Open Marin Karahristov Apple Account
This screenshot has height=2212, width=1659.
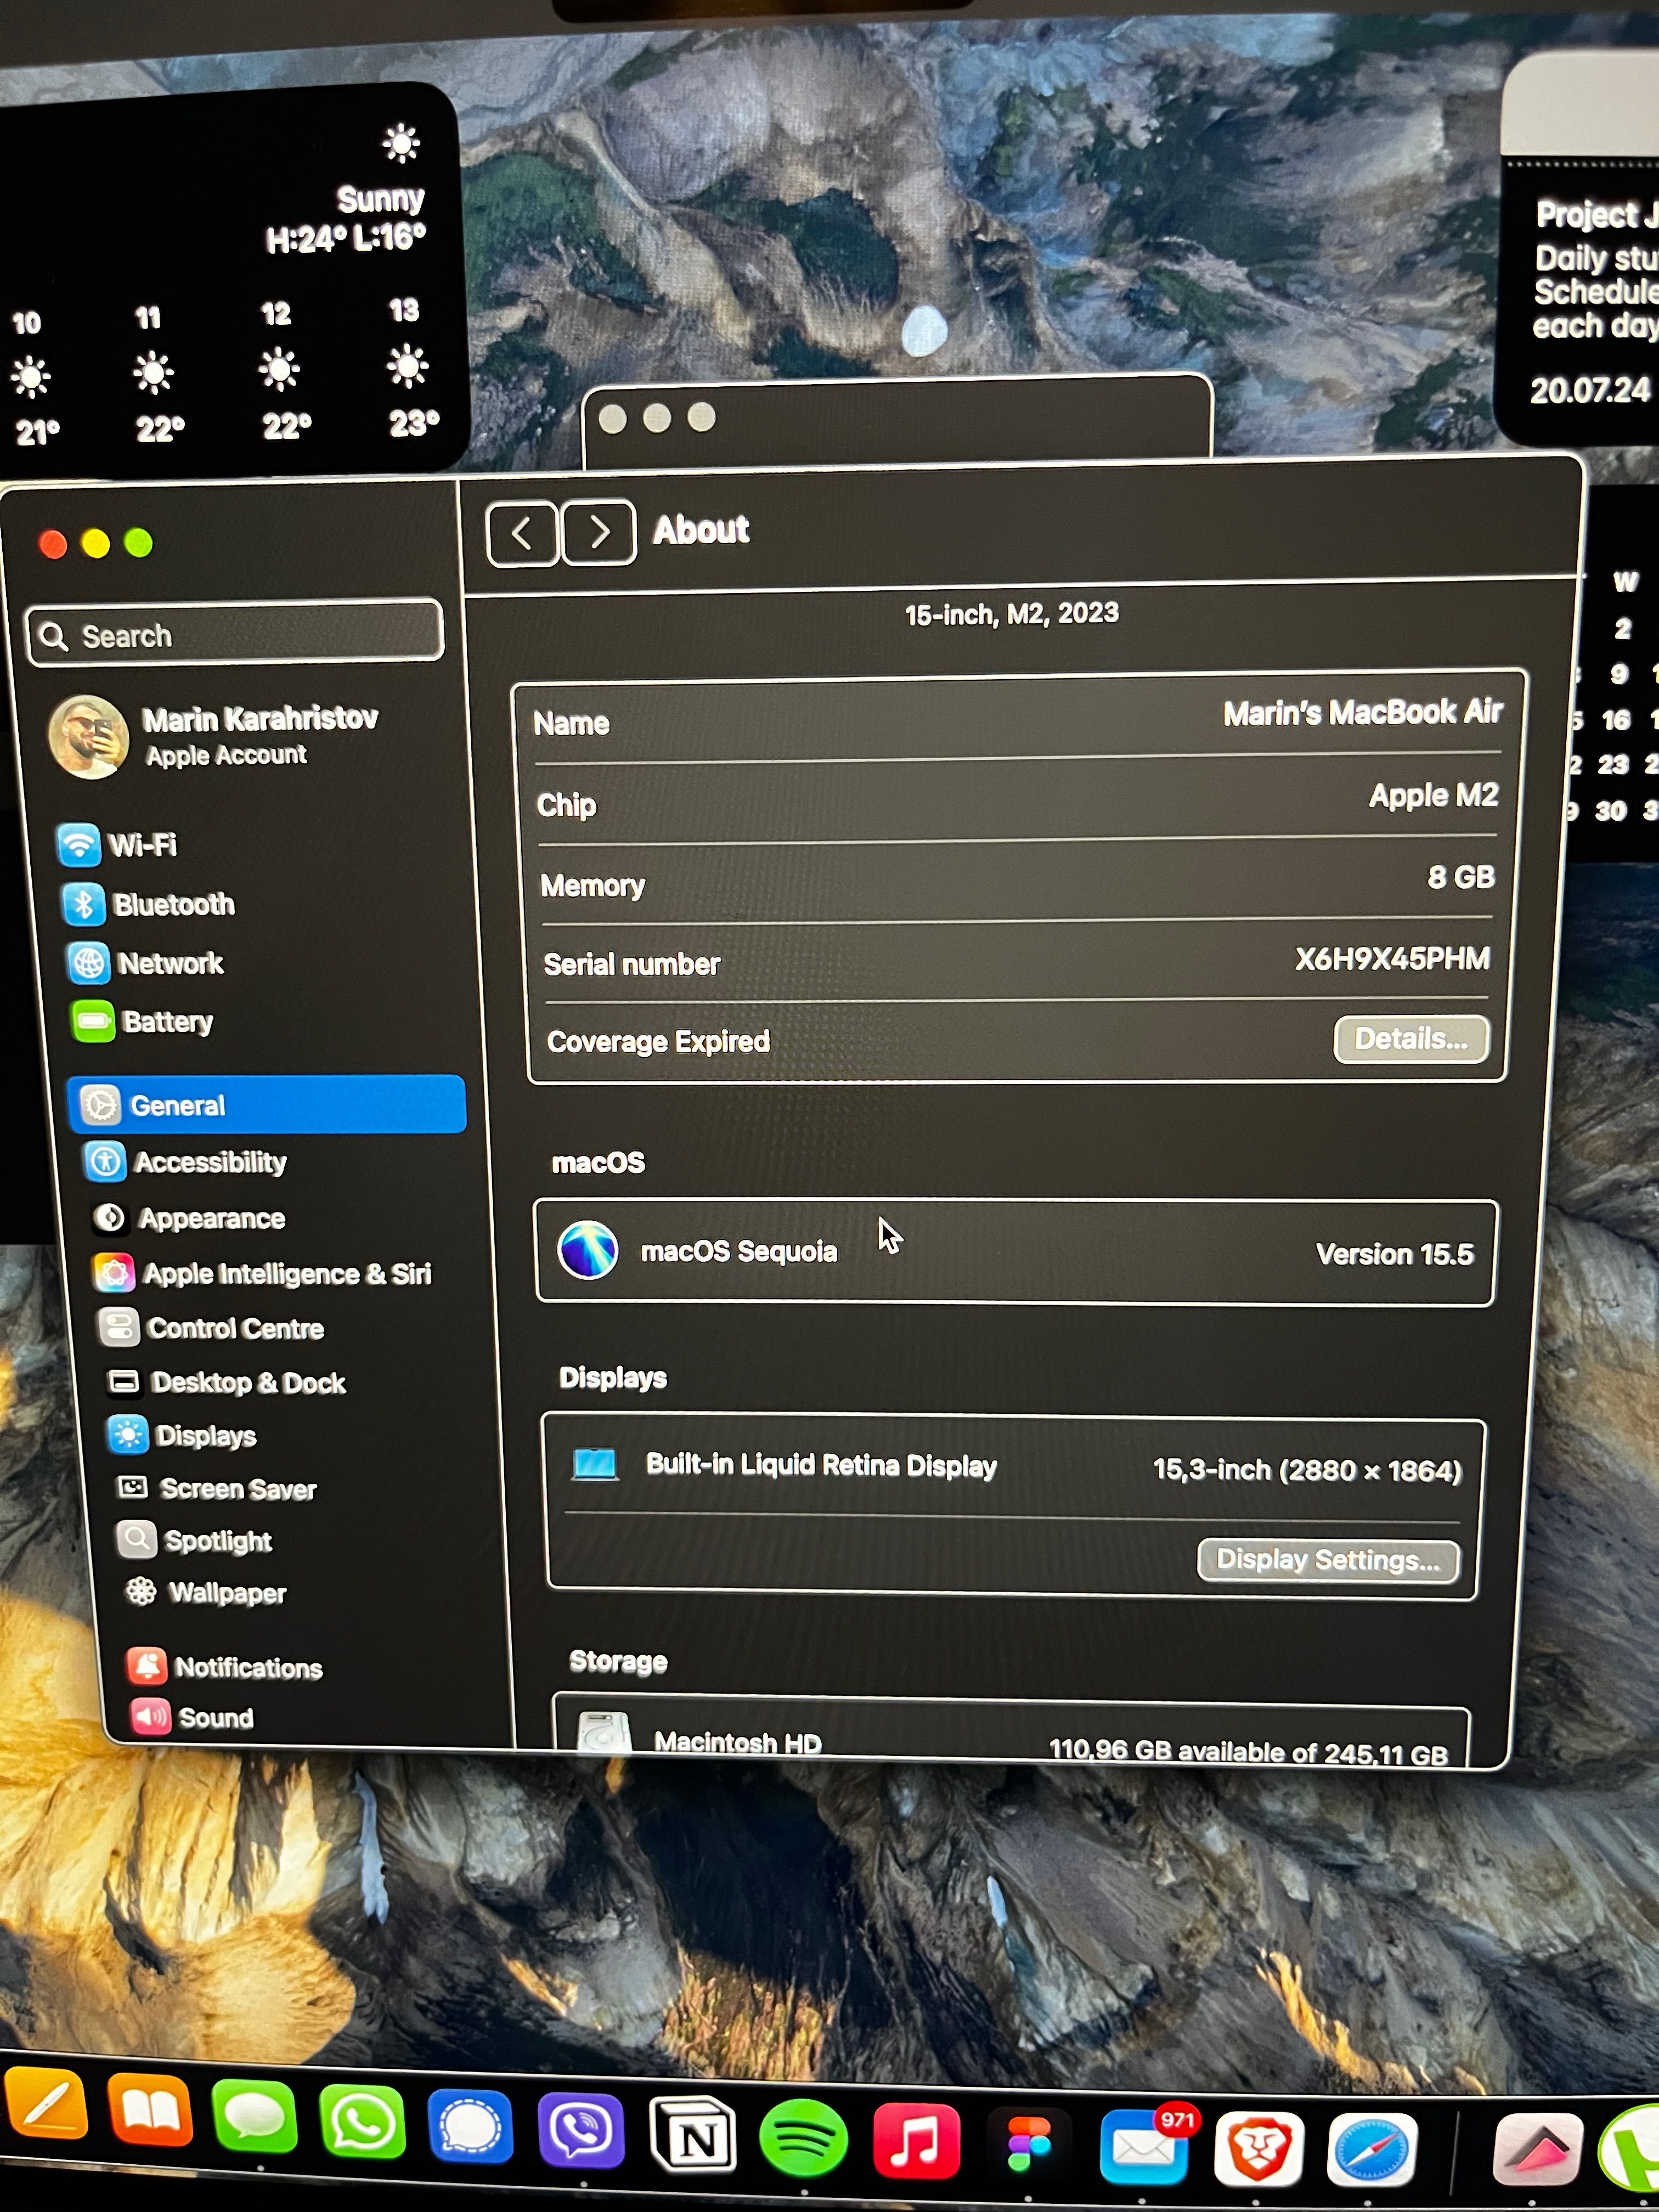[215, 736]
